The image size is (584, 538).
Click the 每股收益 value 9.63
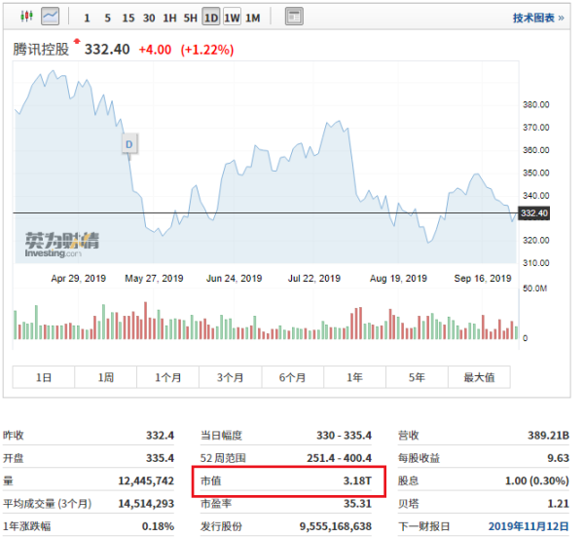(558, 458)
